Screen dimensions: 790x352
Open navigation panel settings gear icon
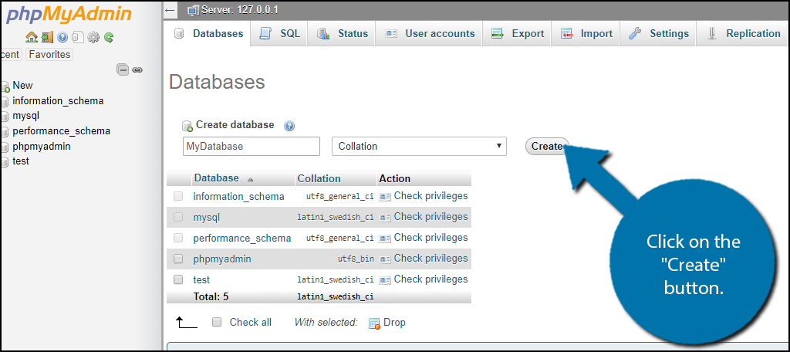[93, 37]
